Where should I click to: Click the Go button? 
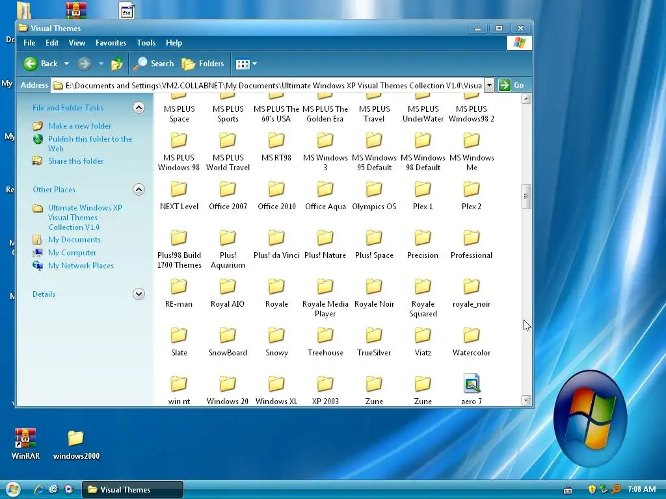512,85
